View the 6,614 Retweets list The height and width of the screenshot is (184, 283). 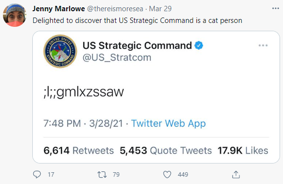coord(79,150)
